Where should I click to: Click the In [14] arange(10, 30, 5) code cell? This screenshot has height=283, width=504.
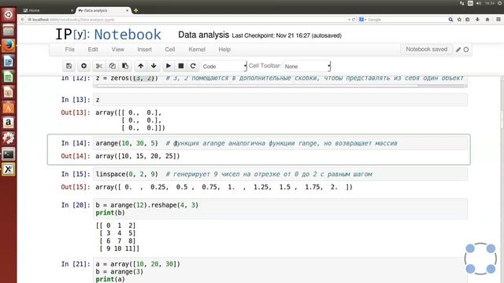pyautogui.click(x=280, y=143)
